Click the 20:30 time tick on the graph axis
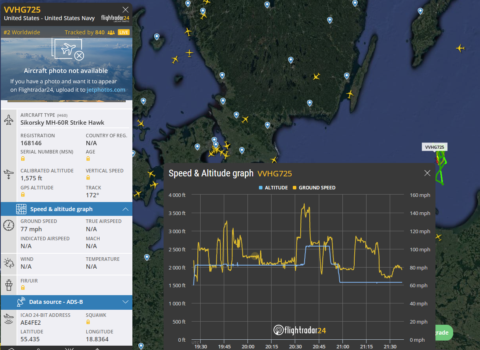The height and width of the screenshot is (350, 480). pyautogui.click(x=295, y=346)
